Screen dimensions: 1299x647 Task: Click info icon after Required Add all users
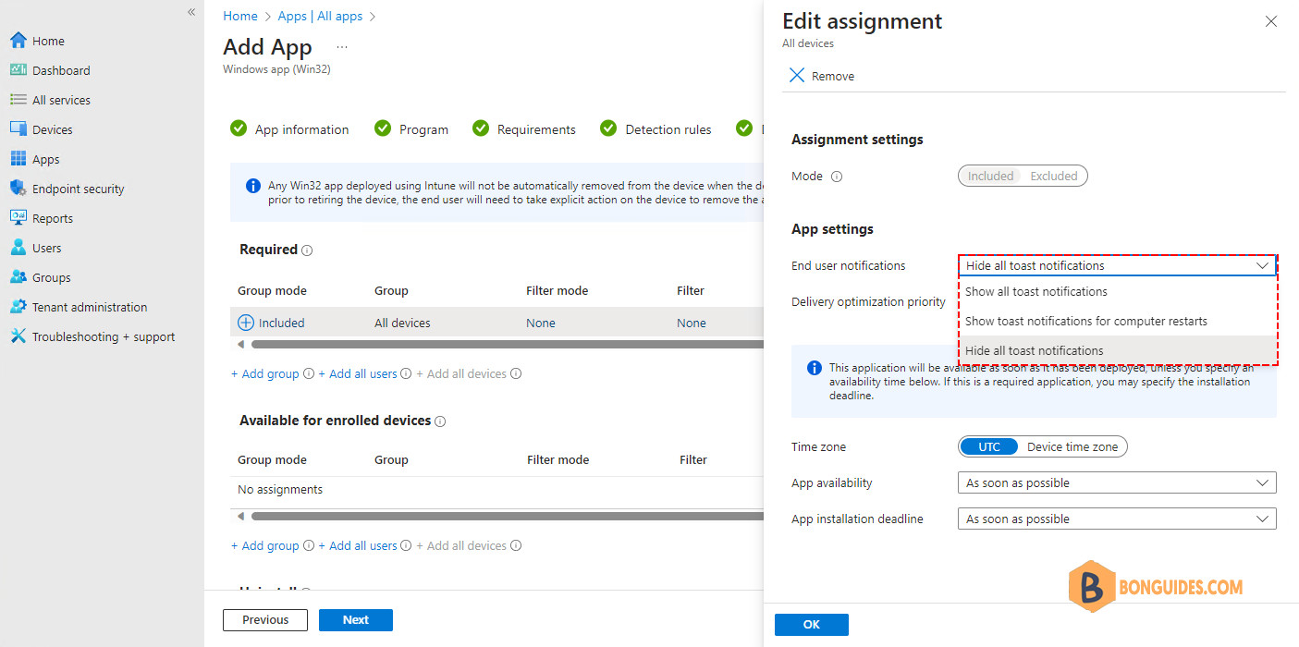pos(407,374)
